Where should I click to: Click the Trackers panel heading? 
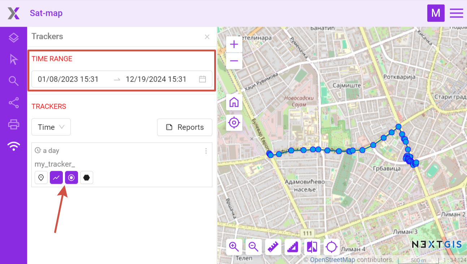coord(47,36)
